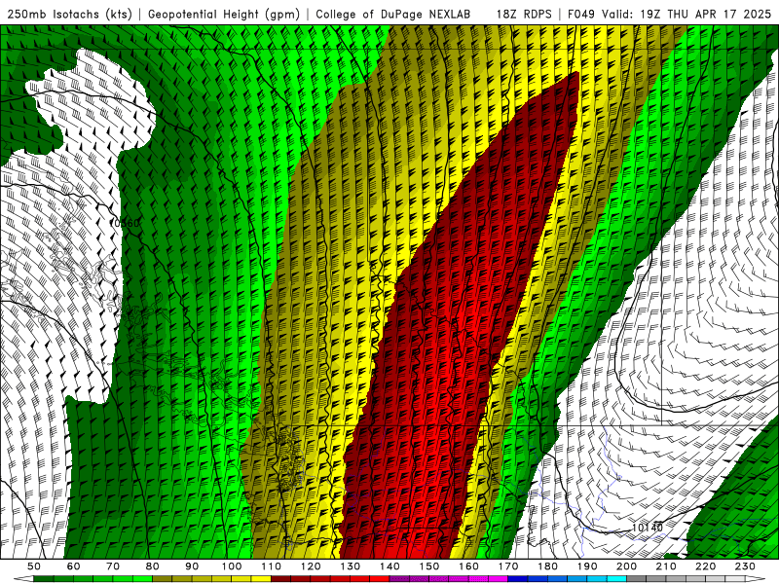Click the 220 label on color scale
779x584 pixels.
pyautogui.click(x=706, y=566)
